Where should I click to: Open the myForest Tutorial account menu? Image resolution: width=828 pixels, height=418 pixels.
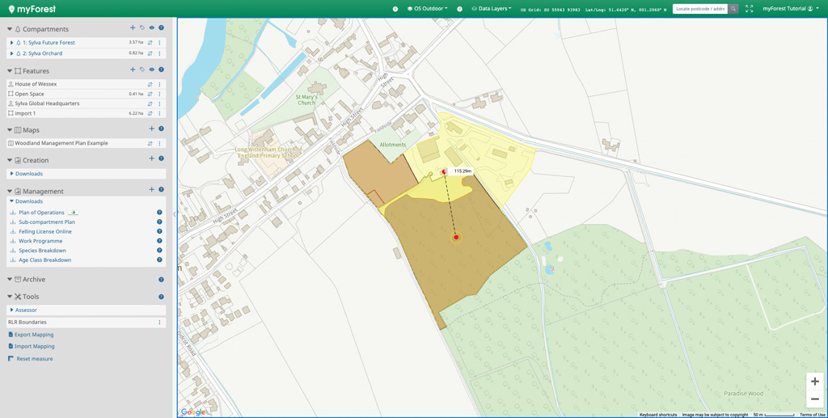coord(790,9)
